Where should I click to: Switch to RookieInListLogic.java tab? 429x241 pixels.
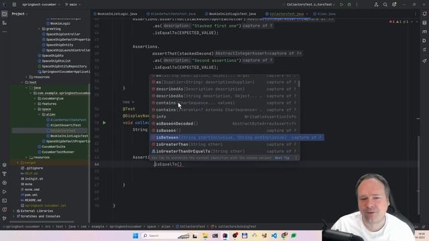point(115,14)
